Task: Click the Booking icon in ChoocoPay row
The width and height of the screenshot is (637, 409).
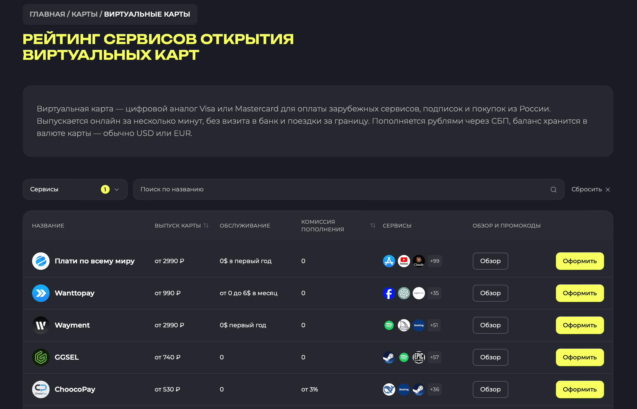Action: (x=404, y=389)
